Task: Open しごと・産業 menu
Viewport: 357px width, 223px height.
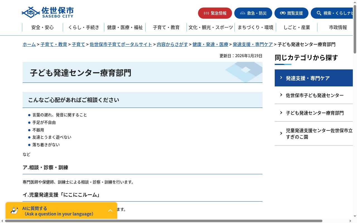Action: coord(297,27)
